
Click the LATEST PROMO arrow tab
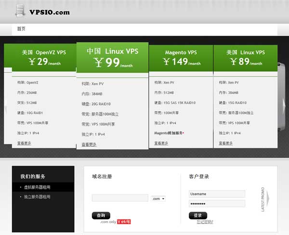265,198
